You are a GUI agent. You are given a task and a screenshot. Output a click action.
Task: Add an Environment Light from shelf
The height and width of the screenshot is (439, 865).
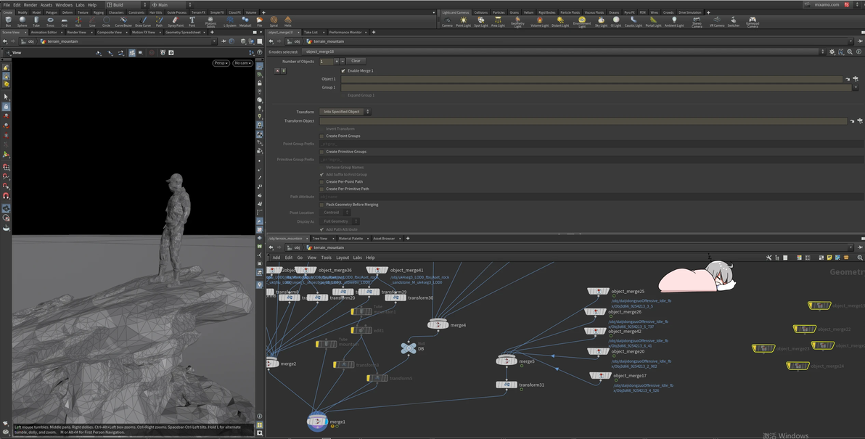click(582, 21)
